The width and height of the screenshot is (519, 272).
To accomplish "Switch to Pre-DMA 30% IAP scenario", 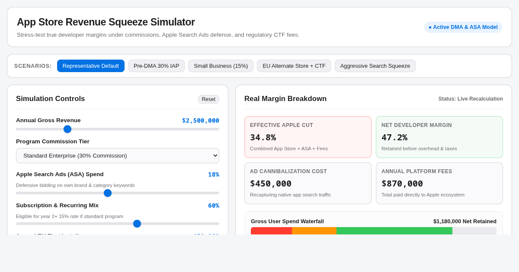I will tap(156, 66).
